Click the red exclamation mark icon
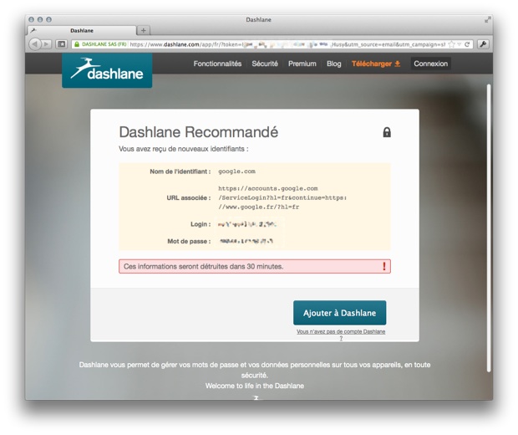The image size is (518, 435). pyautogui.click(x=383, y=266)
